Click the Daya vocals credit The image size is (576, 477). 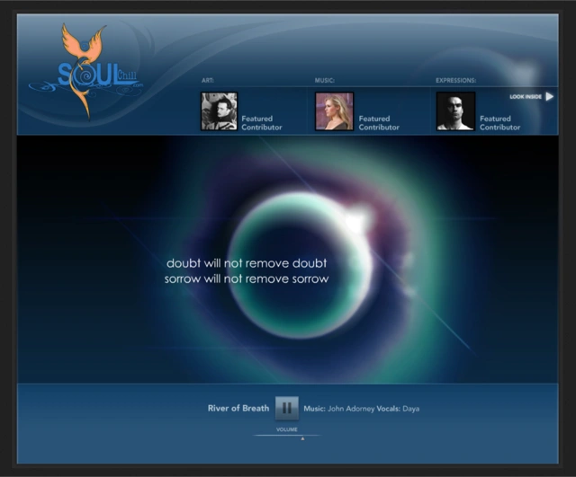(410, 409)
